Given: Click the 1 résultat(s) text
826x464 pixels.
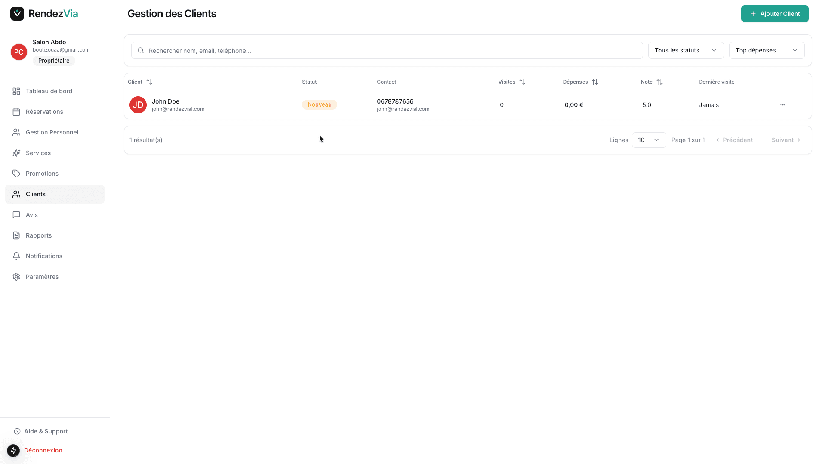Looking at the screenshot, I should (146, 140).
